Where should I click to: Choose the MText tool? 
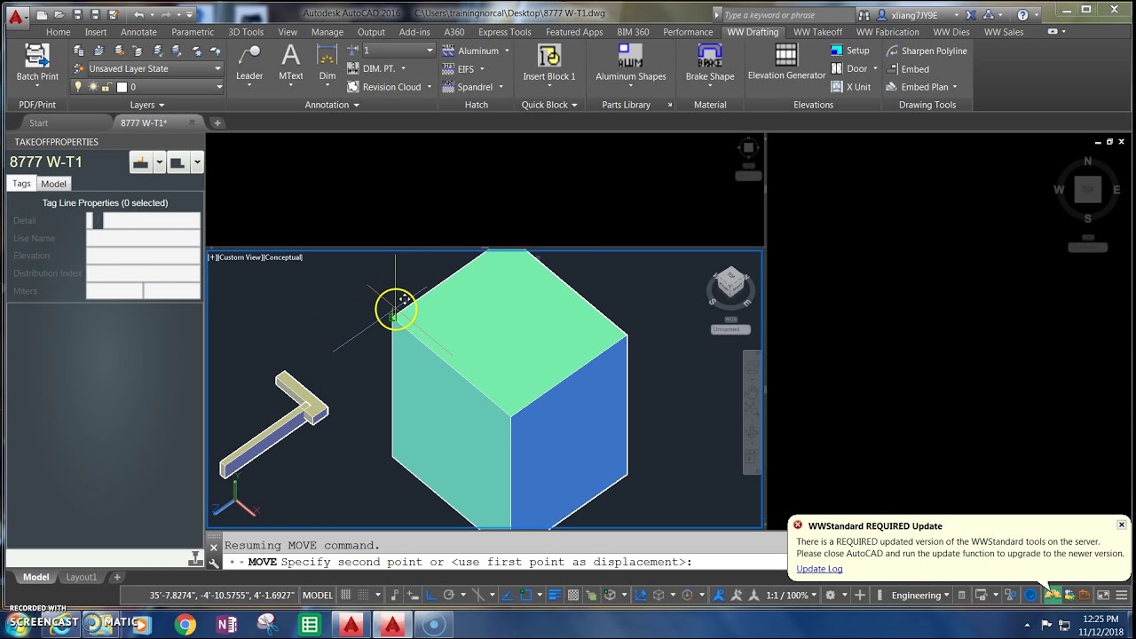pyautogui.click(x=290, y=62)
